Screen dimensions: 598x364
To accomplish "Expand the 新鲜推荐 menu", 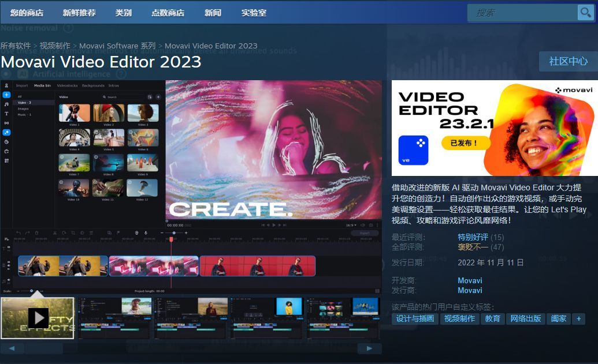I will [x=79, y=13].
